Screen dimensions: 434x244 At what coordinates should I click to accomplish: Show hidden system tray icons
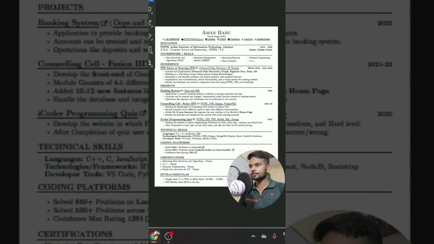click(253, 236)
